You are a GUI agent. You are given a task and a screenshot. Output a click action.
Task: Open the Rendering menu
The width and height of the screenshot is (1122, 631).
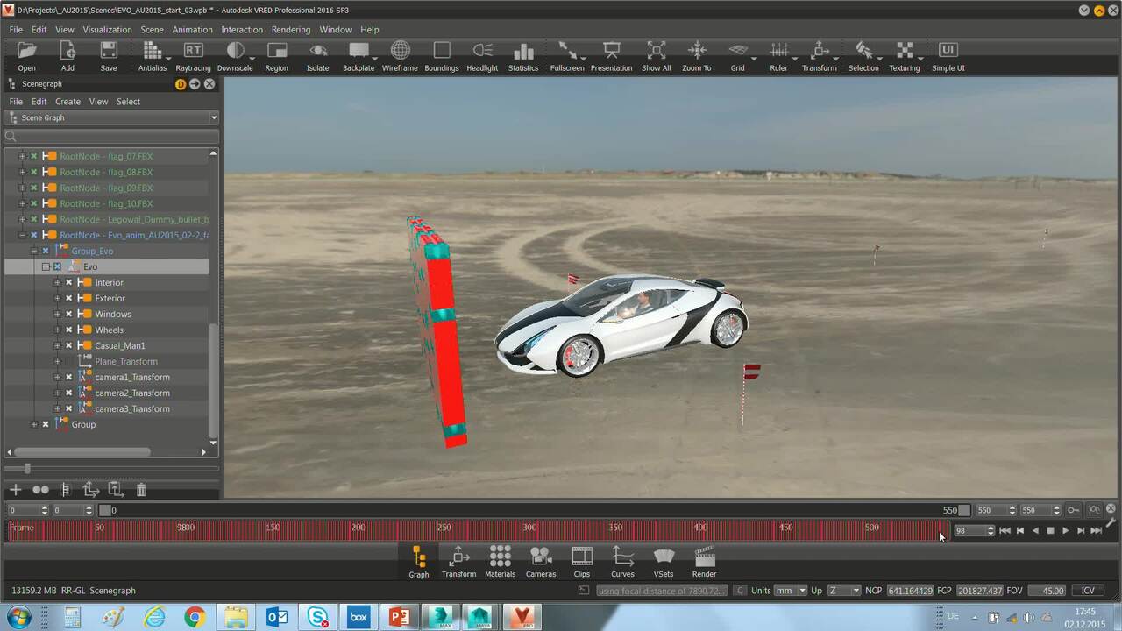290,30
